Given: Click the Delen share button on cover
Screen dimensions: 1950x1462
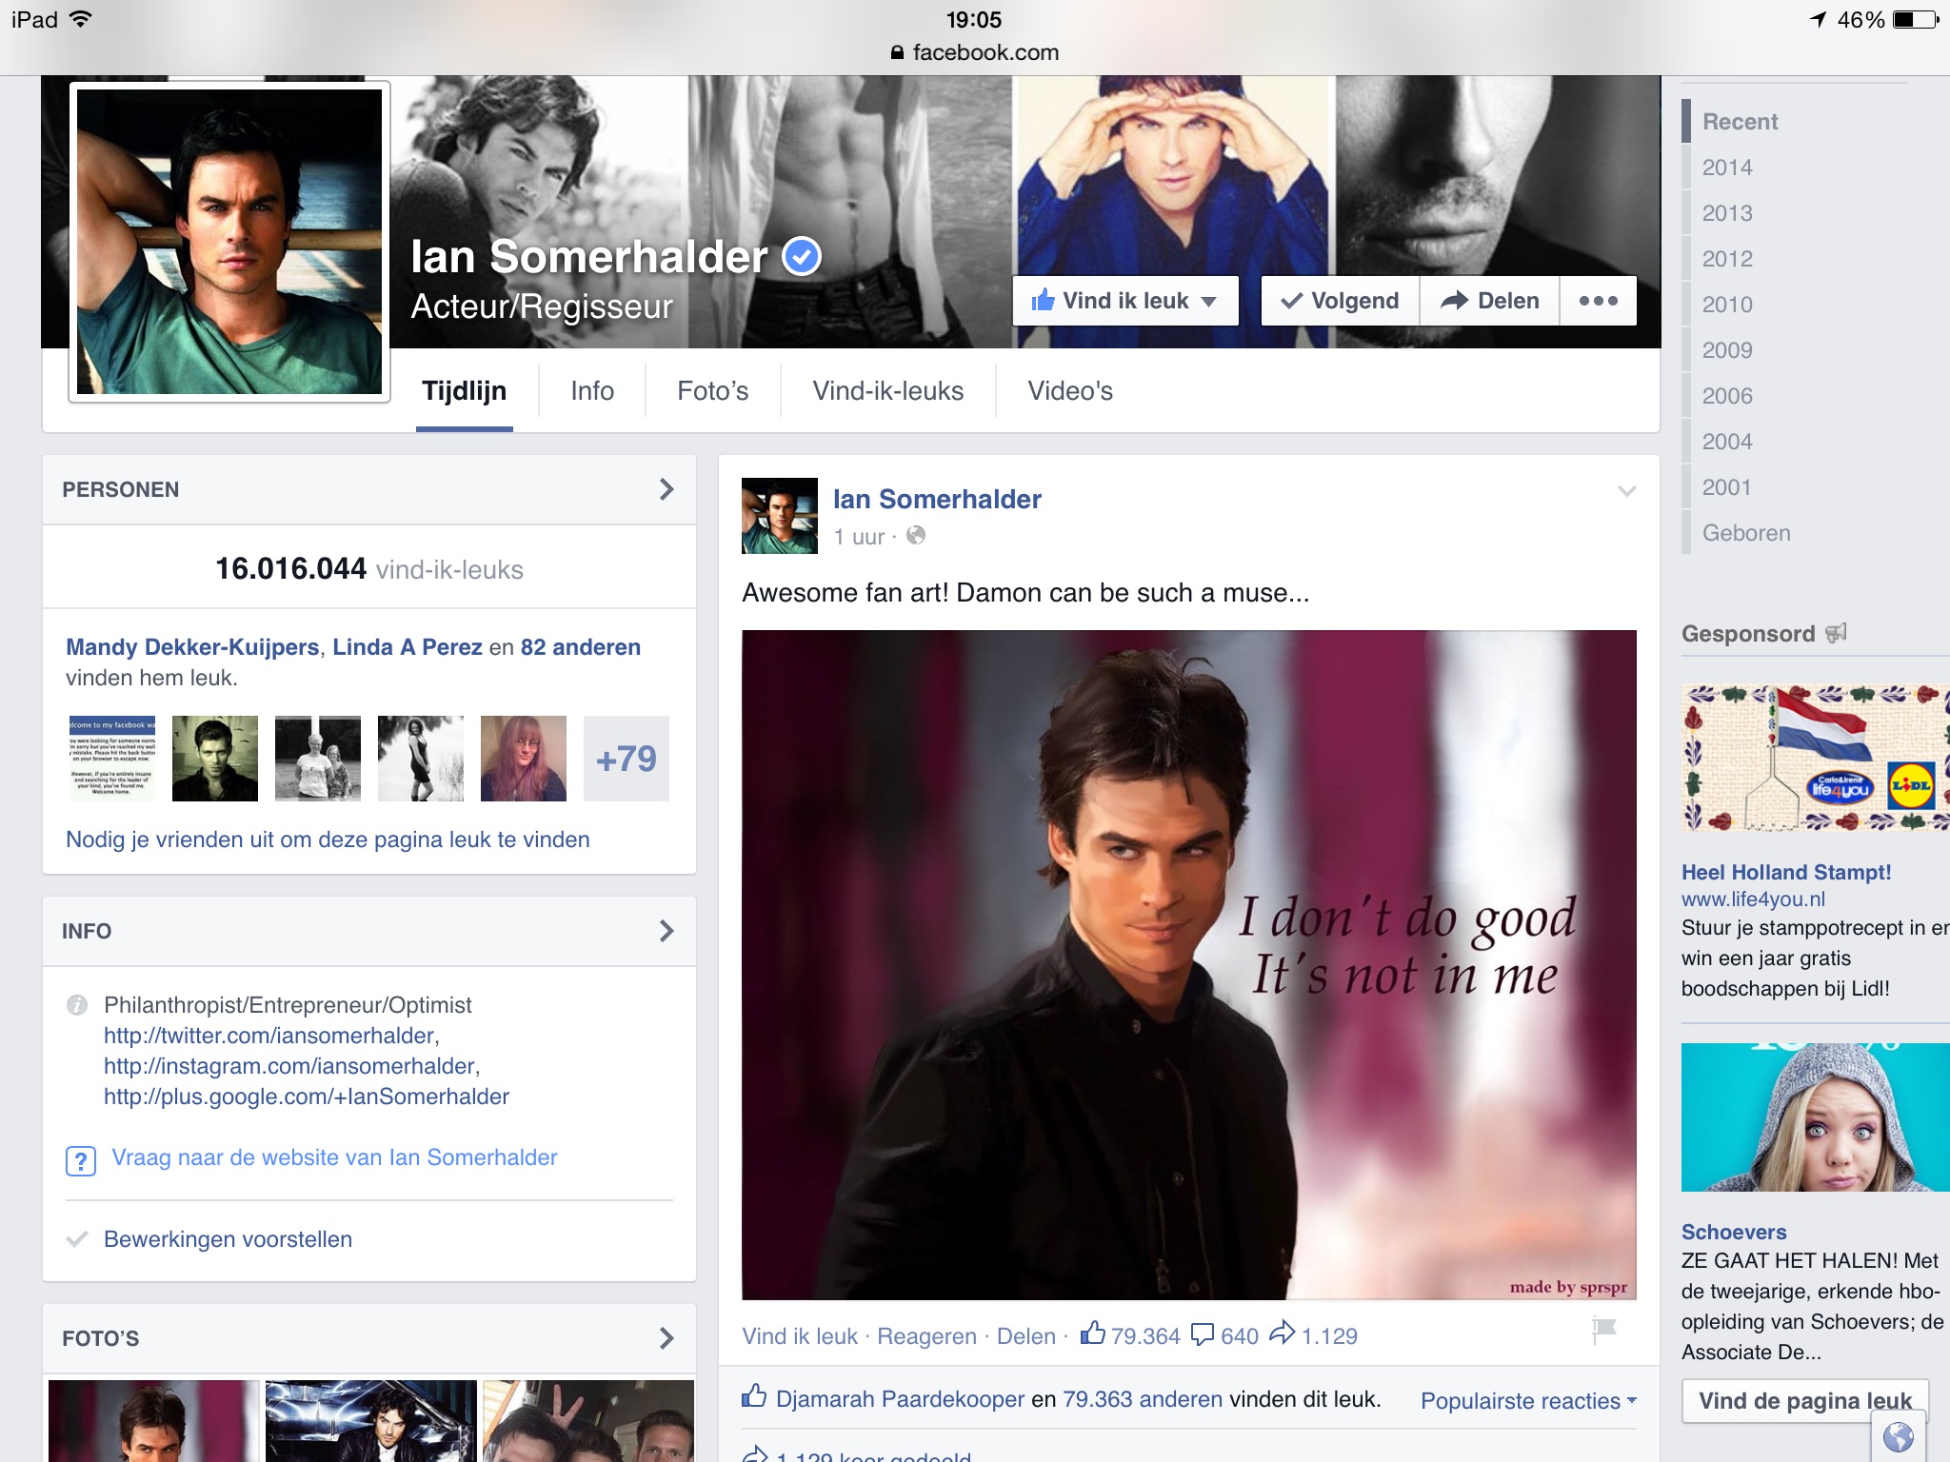Looking at the screenshot, I should click(1489, 301).
